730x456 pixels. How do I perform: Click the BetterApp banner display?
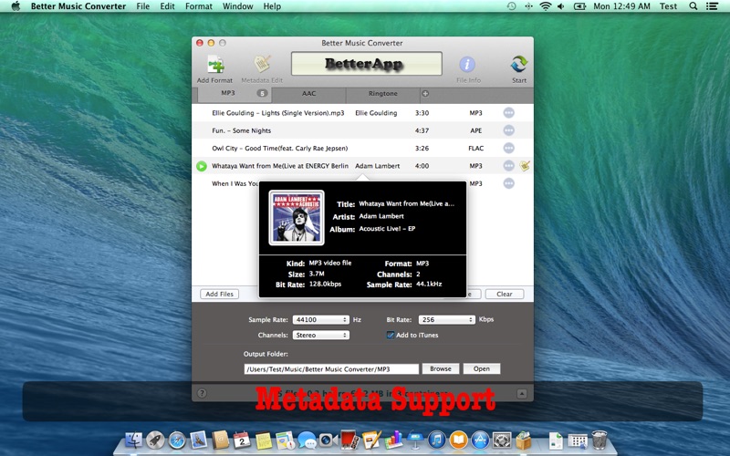tap(367, 64)
